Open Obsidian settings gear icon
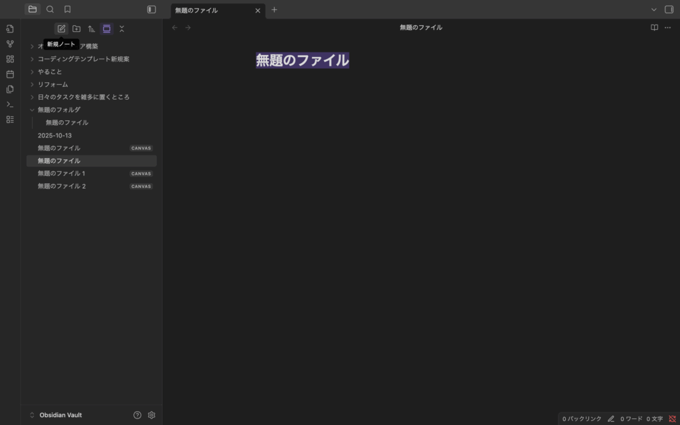Screen dimensions: 680x425 151,415
